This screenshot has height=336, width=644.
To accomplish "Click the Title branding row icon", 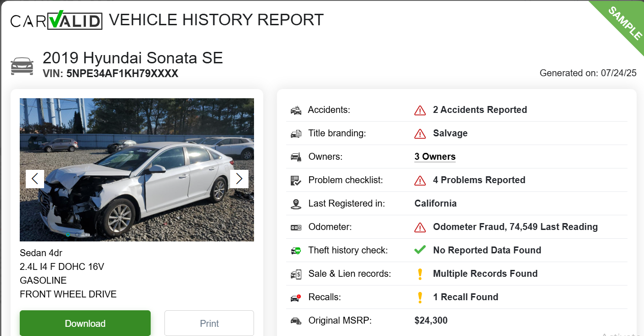I will click(296, 134).
